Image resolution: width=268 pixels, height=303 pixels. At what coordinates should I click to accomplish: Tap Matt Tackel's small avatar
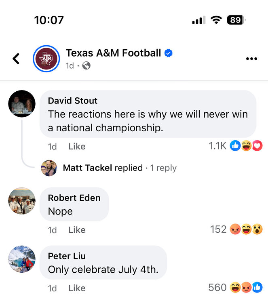(x=49, y=168)
